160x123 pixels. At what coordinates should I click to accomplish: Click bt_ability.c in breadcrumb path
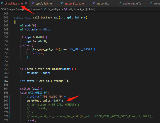pyautogui.click(x=54, y=9)
